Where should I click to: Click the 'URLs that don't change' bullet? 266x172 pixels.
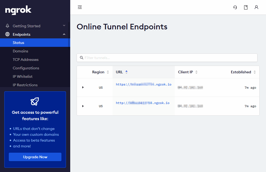(34, 129)
